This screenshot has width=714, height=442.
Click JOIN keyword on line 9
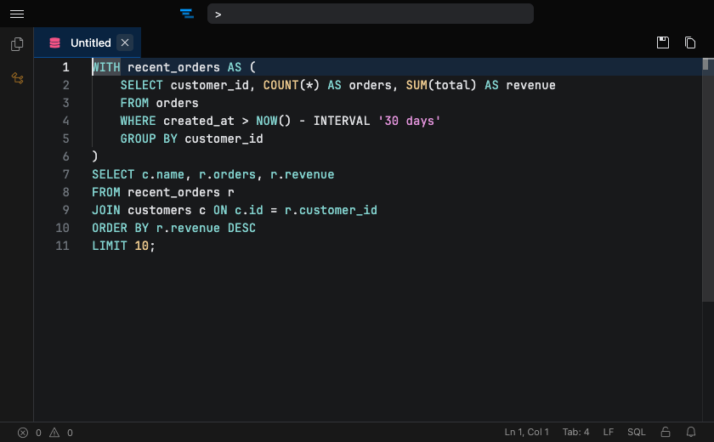coord(106,210)
